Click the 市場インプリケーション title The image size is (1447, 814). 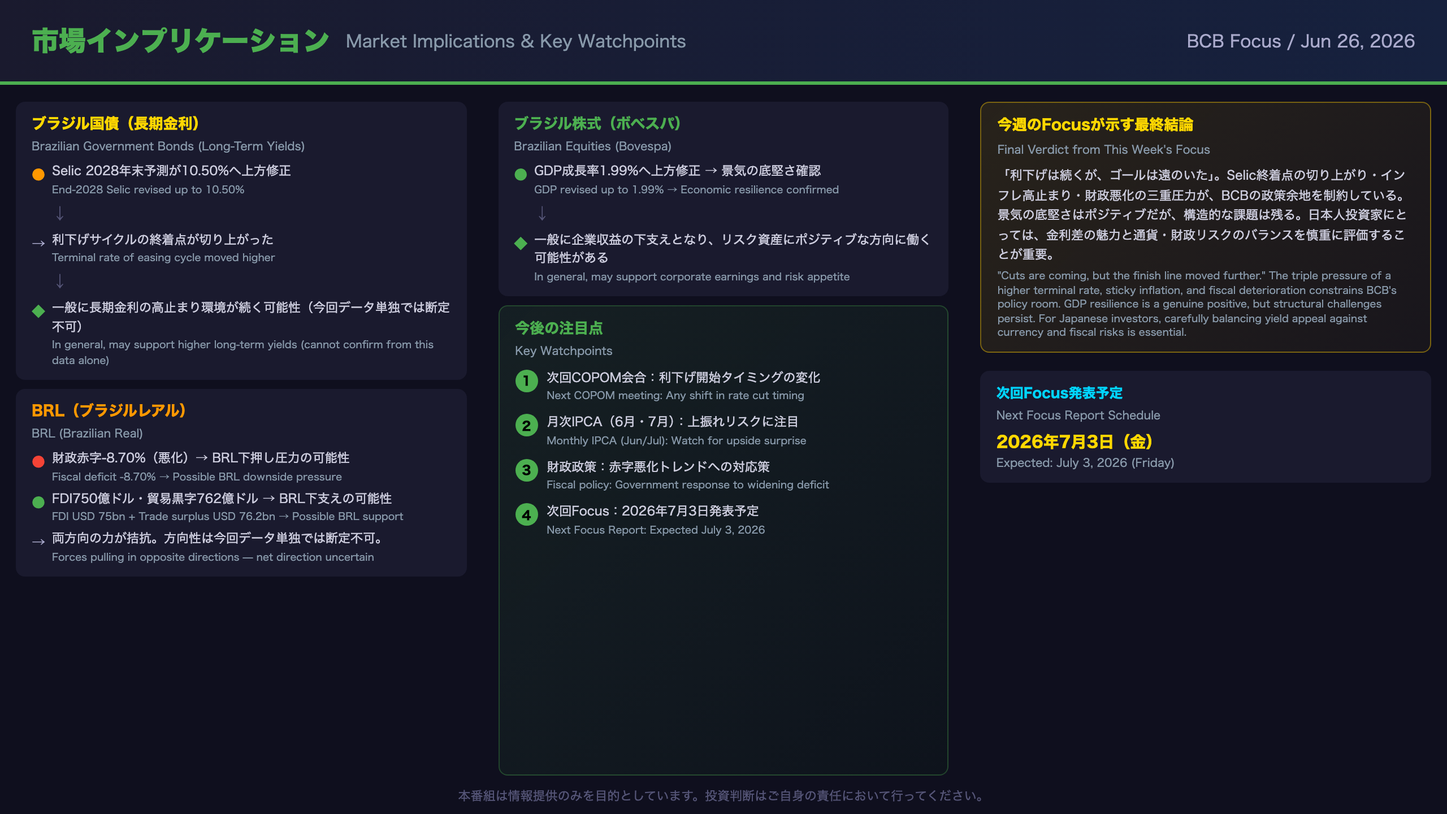tap(180, 41)
